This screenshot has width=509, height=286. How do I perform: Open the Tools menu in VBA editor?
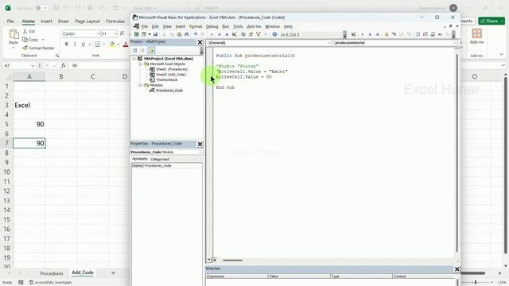point(238,26)
